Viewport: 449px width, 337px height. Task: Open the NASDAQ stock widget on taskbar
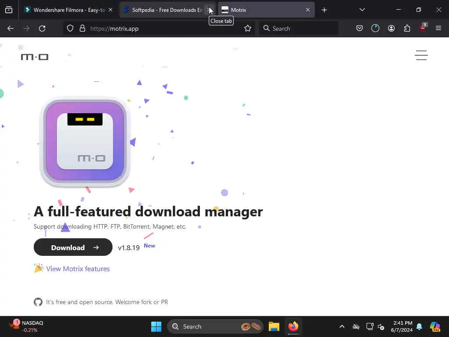26,326
